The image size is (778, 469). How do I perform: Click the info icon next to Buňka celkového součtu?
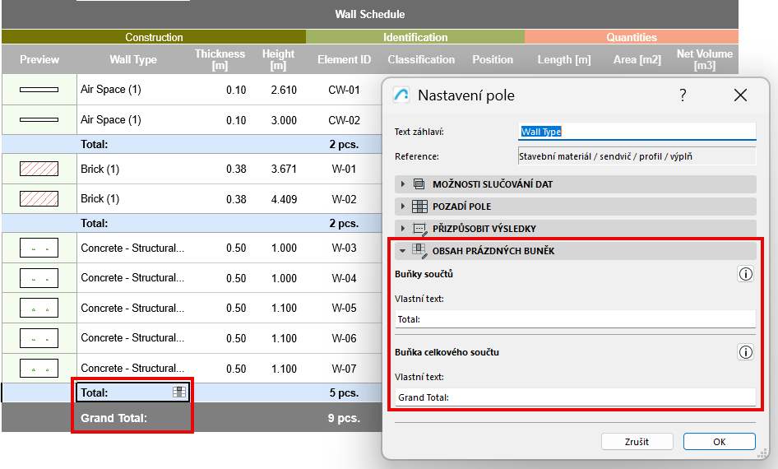(745, 352)
